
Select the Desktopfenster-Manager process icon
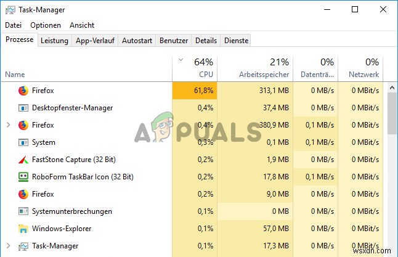(23, 108)
